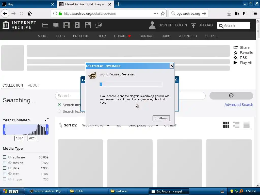
Task: Open the 4cnf4a folder taskbar item
Action: pyautogui.click(x=88, y=191)
